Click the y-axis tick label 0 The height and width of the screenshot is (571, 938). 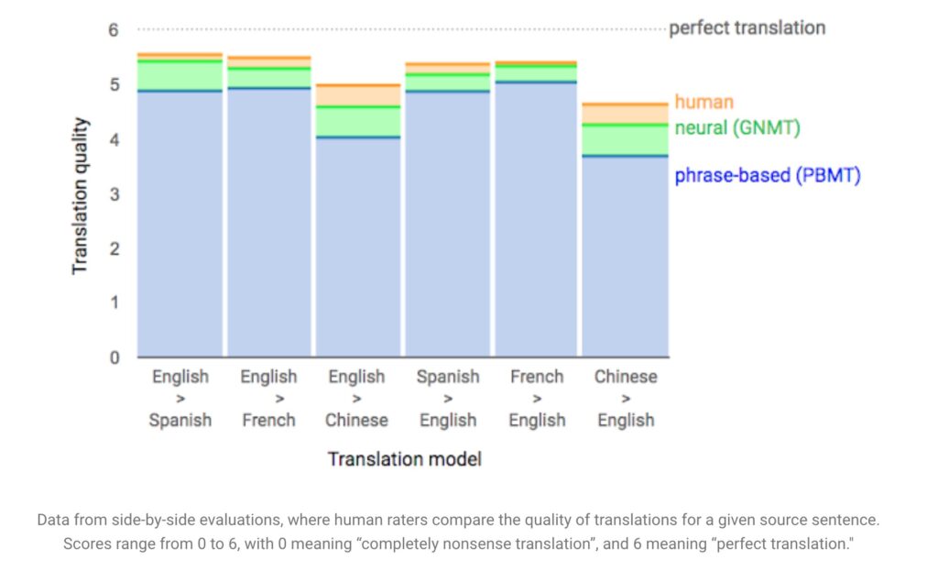point(114,358)
